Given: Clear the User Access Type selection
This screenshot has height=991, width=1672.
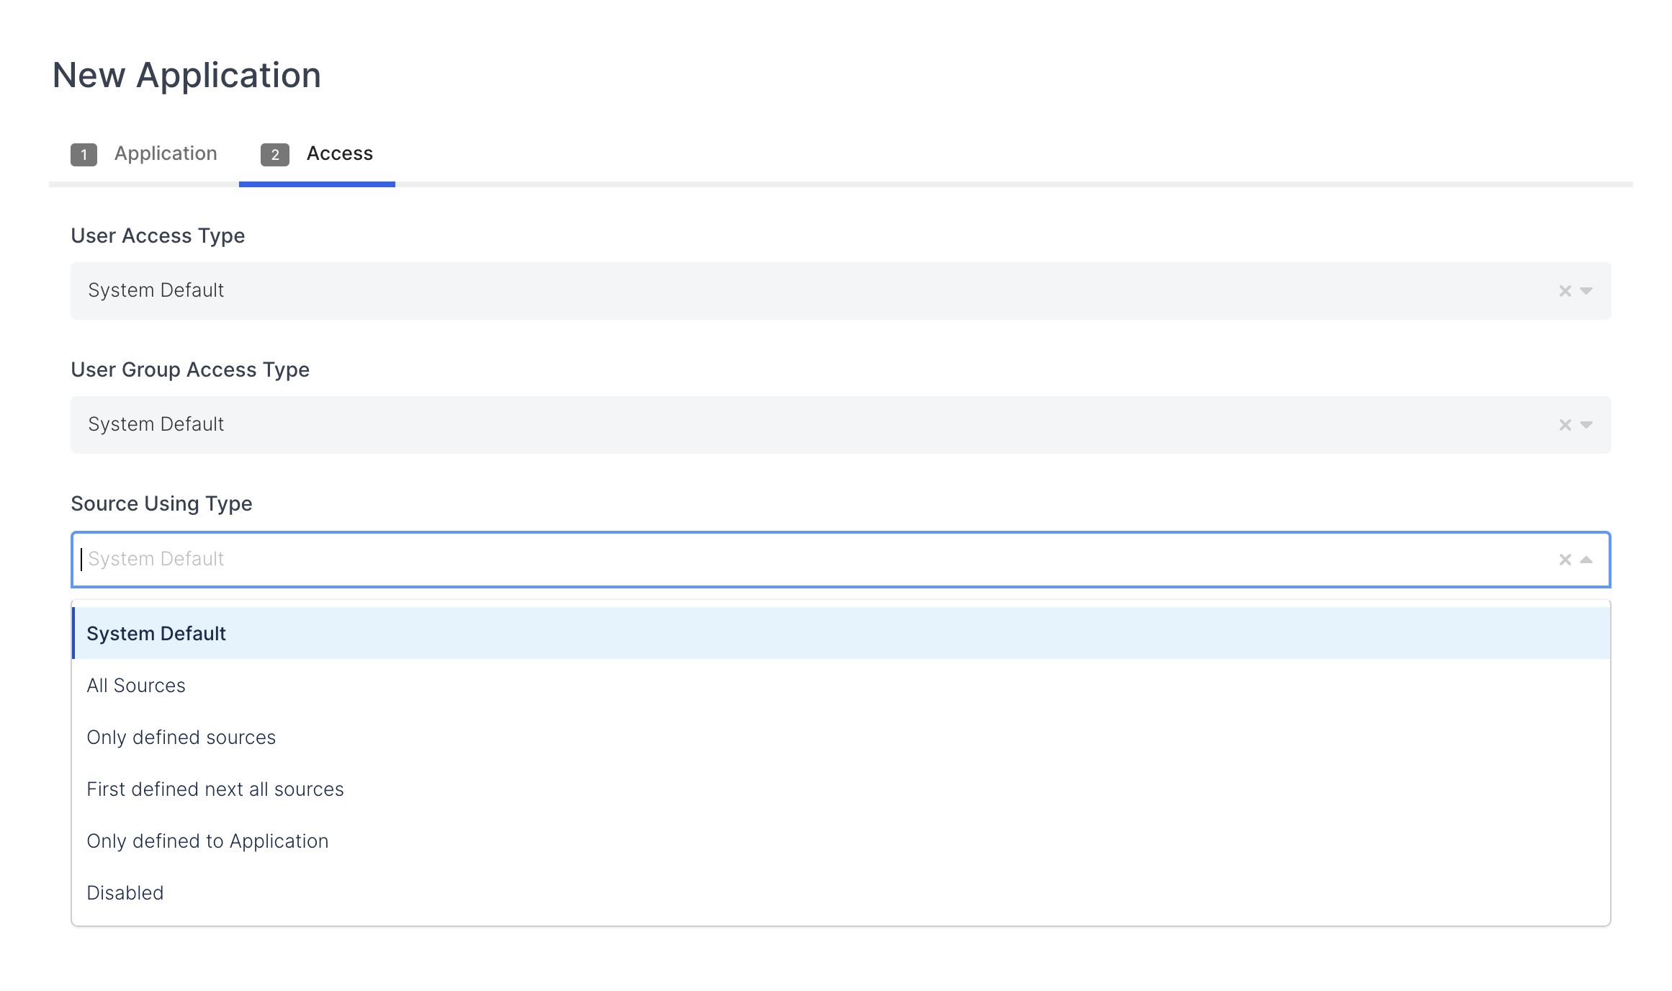Looking at the screenshot, I should pos(1565,291).
